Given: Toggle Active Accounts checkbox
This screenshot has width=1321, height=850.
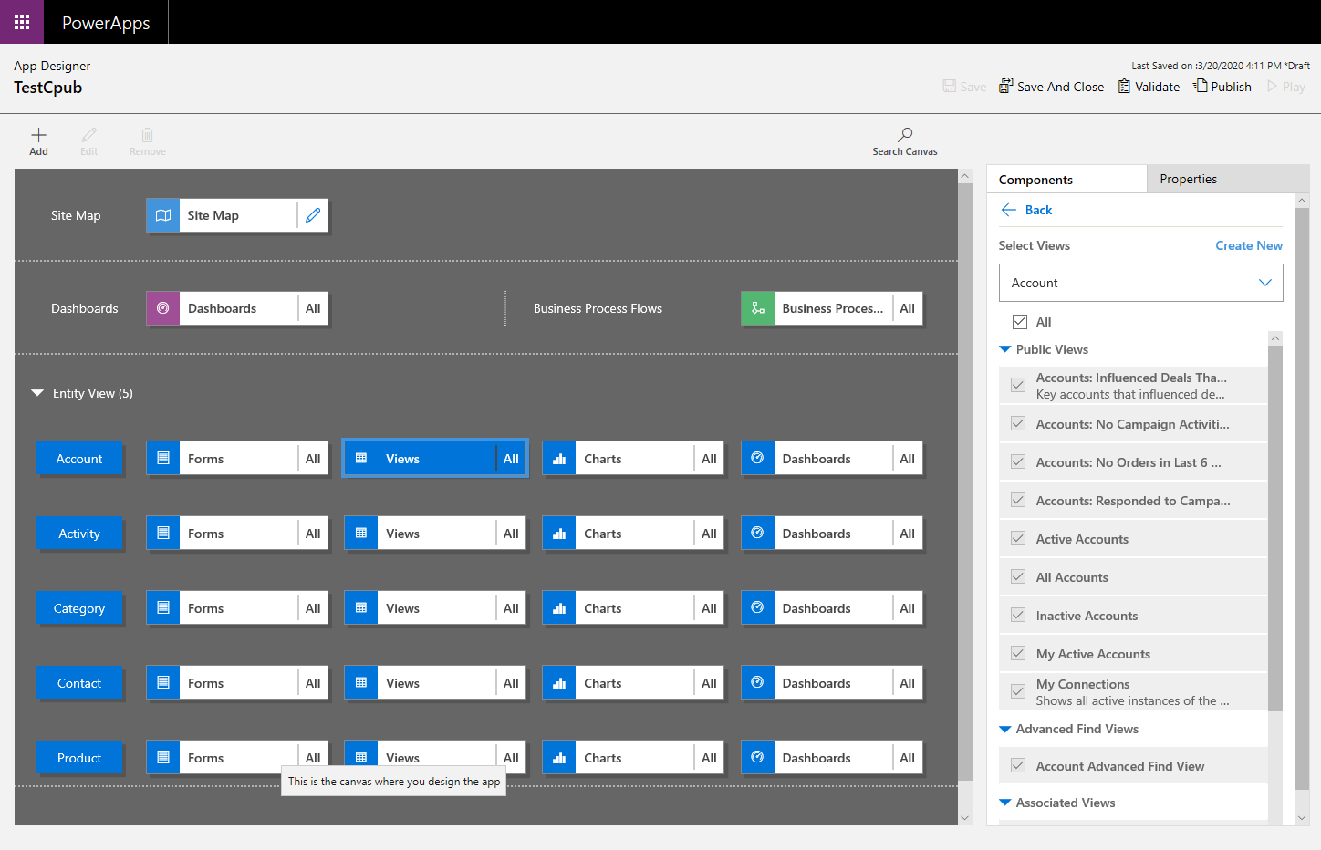Looking at the screenshot, I should point(1018,539).
